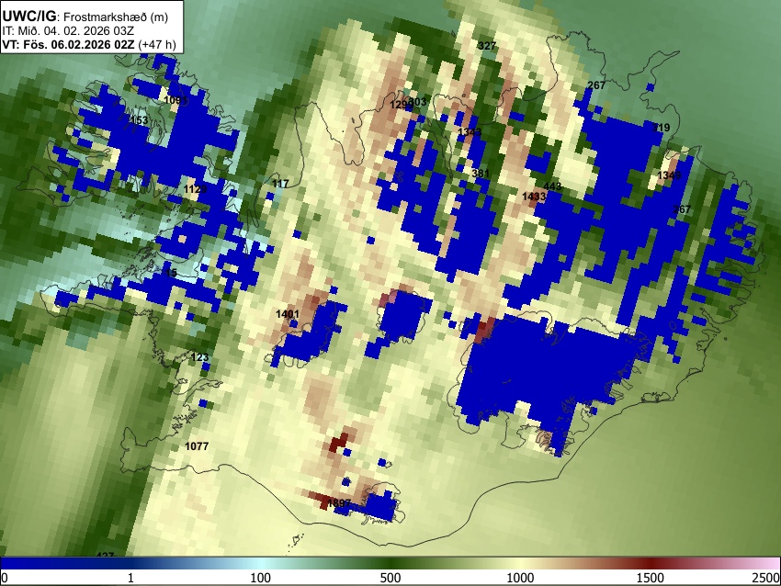The width and height of the screenshot is (781, 586).
Task: Click the "1129" map value
Action: pos(195,189)
